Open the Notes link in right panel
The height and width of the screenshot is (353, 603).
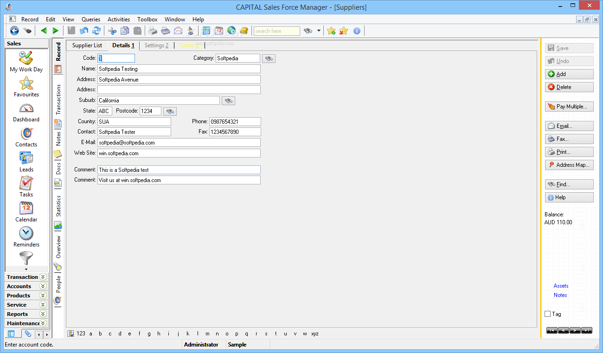click(560, 295)
